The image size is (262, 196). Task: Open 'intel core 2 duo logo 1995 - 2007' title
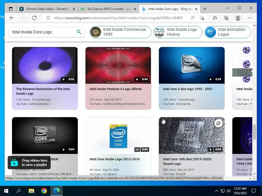[188, 89]
